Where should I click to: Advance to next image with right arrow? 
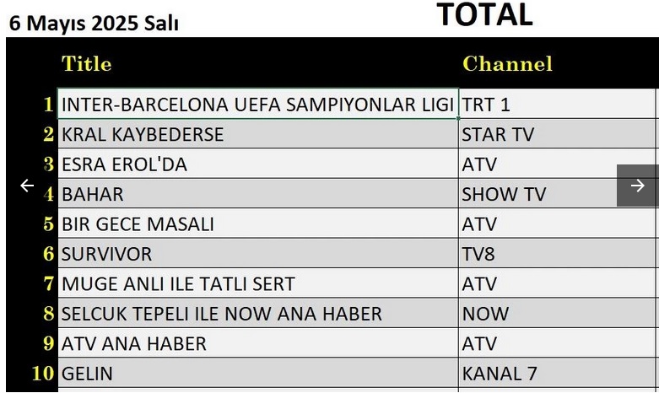tap(638, 186)
